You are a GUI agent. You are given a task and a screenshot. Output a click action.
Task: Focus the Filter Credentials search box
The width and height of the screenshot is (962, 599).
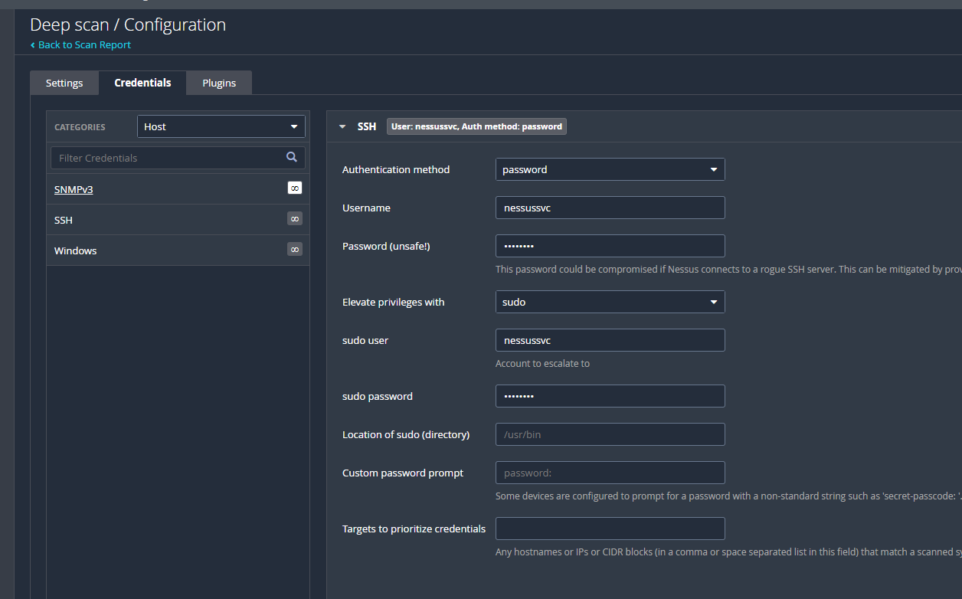(178, 158)
